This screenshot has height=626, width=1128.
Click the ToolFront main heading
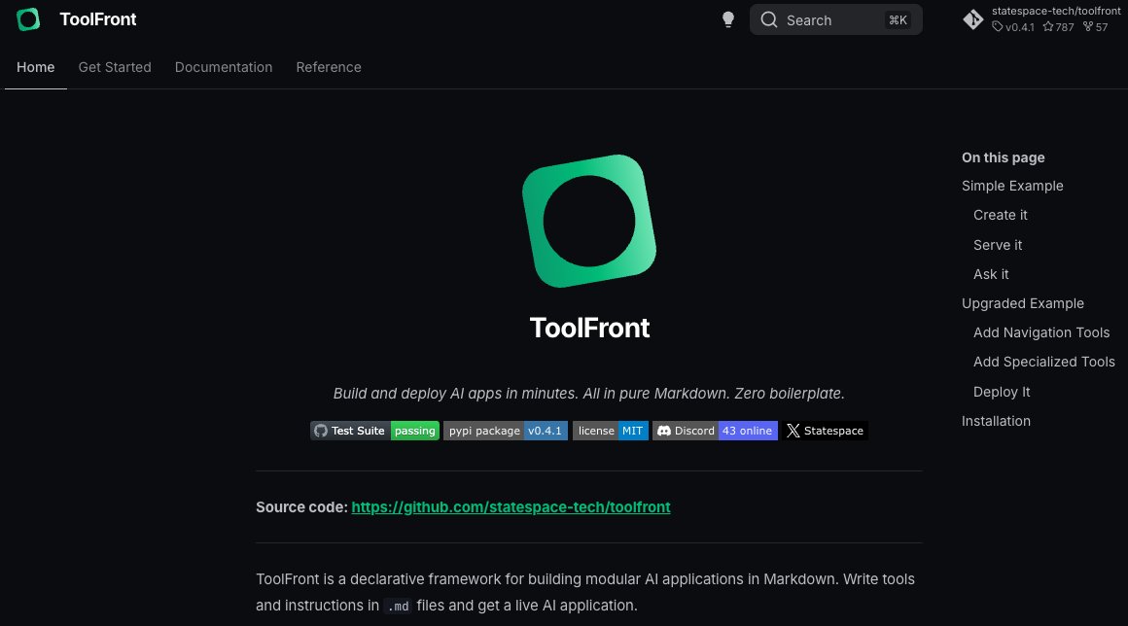(x=589, y=328)
